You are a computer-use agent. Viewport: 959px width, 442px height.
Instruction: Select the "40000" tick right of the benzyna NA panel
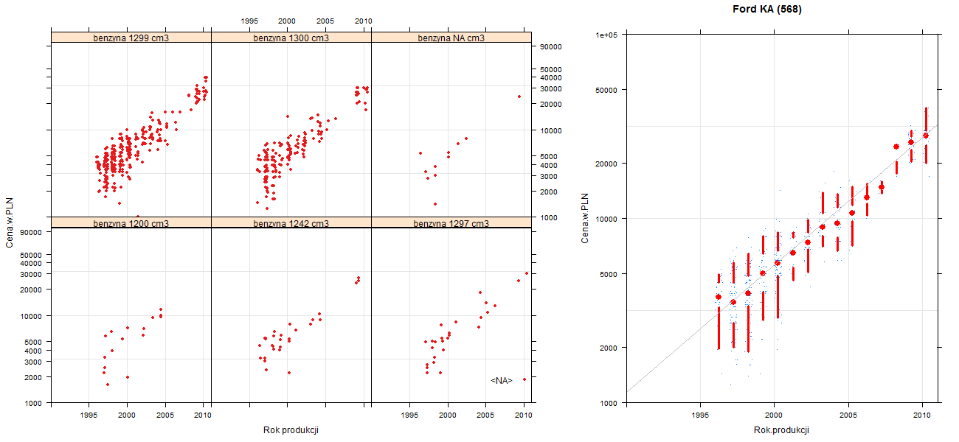point(551,77)
